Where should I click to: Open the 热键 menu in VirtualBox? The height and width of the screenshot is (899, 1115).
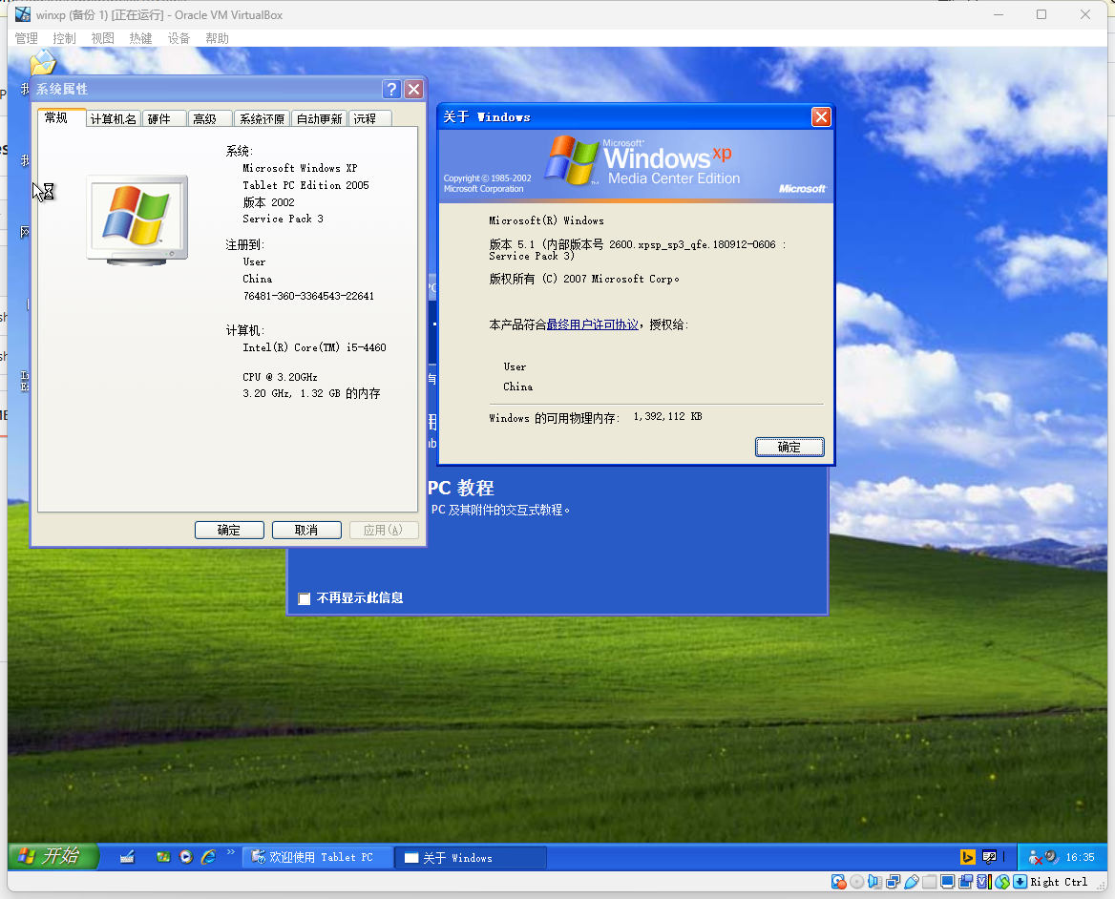click(x=140, y=38)
